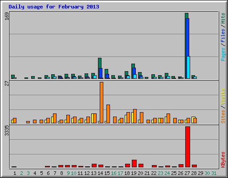The width and height of the screenshot is (228, 178).
Task: Click the orange sites bar for day 19
Action: pyautogui.click(x=135, y=116)
